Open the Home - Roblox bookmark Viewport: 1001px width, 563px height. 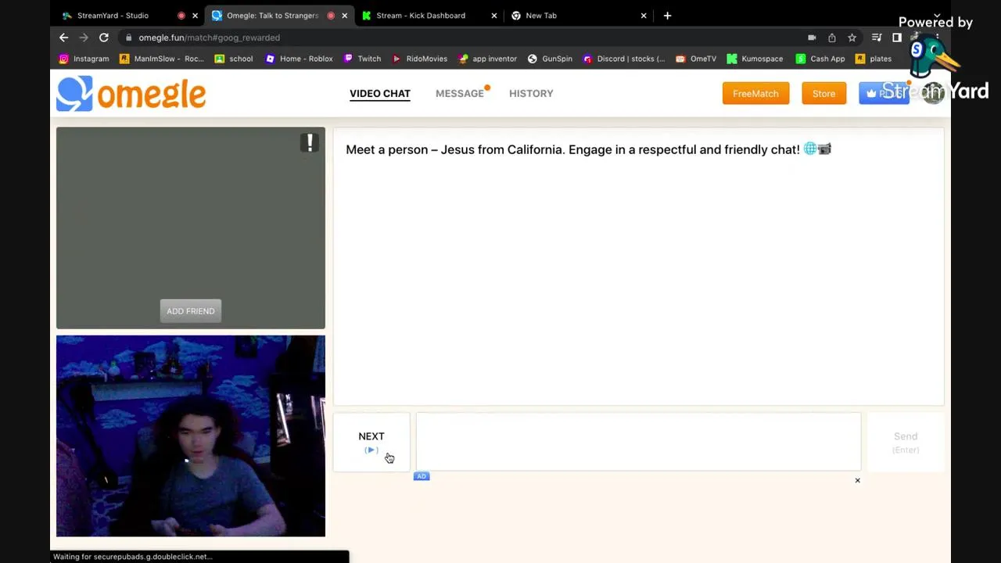(299, 59)
